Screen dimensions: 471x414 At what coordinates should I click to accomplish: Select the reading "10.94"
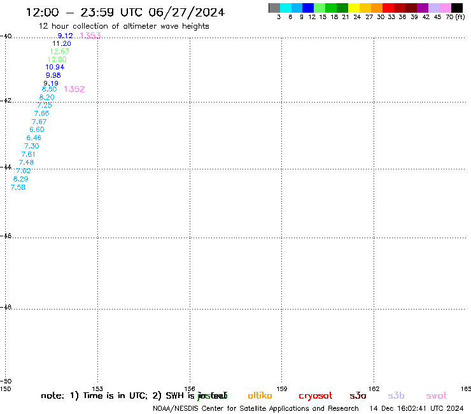coord(55,68)
